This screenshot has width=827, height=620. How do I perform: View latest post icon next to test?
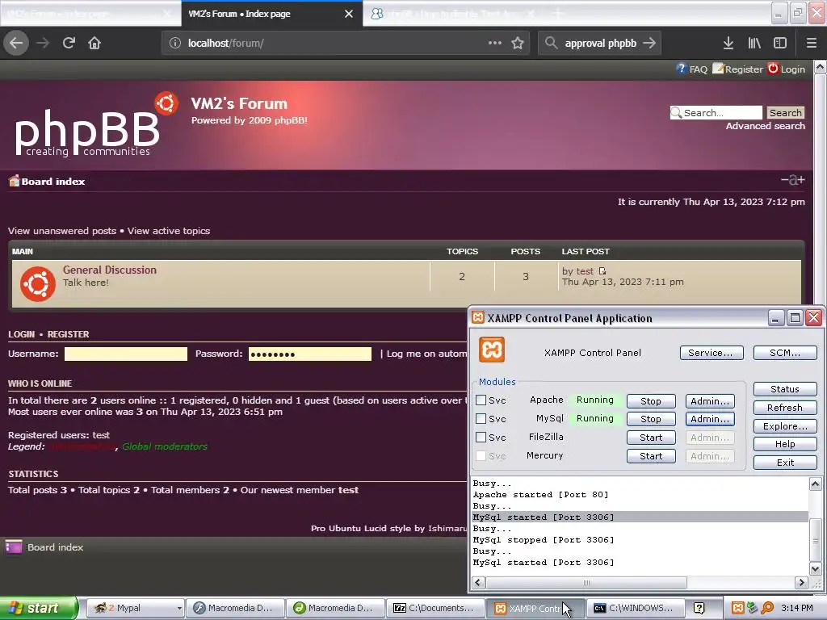click(602, 271)
